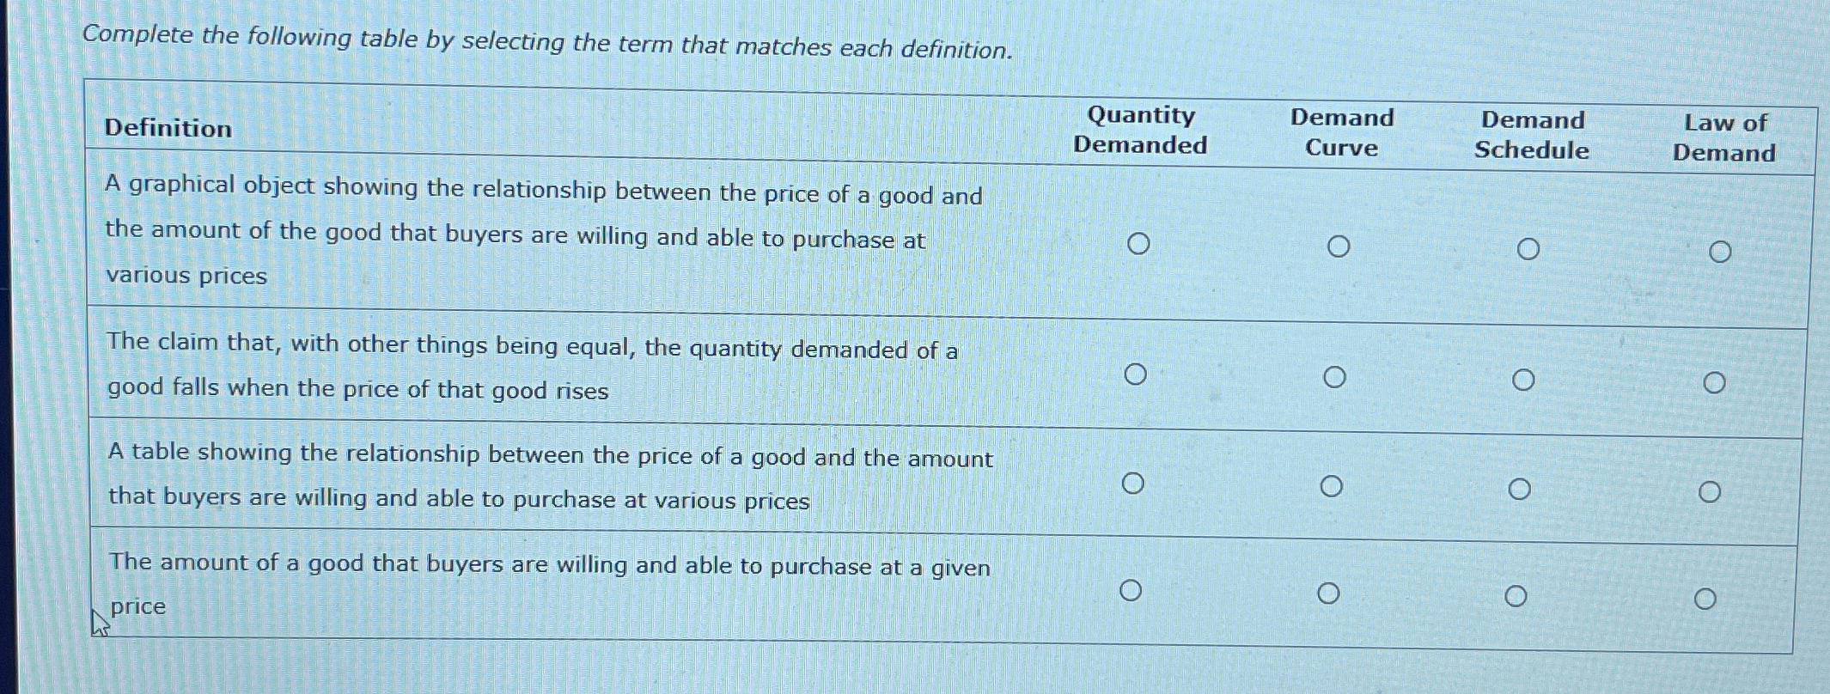Select Demand Curve for the price-rises claim definition
The height and width of the screenshot is (694, 1830).
point(1337,375)
